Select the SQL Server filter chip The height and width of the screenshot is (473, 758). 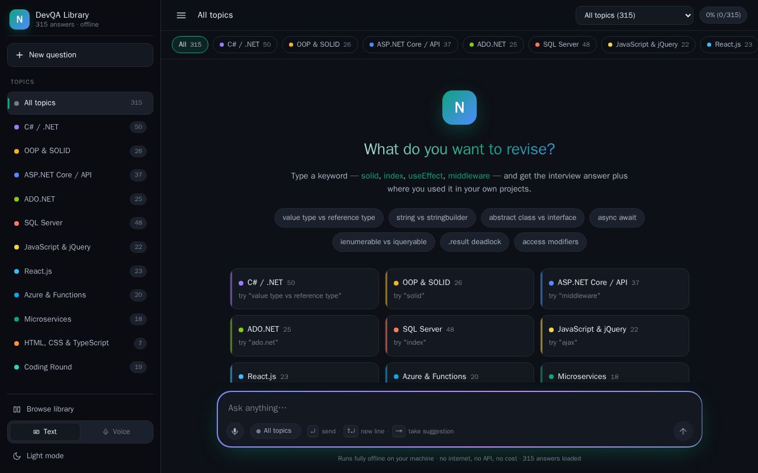pyautogui.click(x=563, y=44)
